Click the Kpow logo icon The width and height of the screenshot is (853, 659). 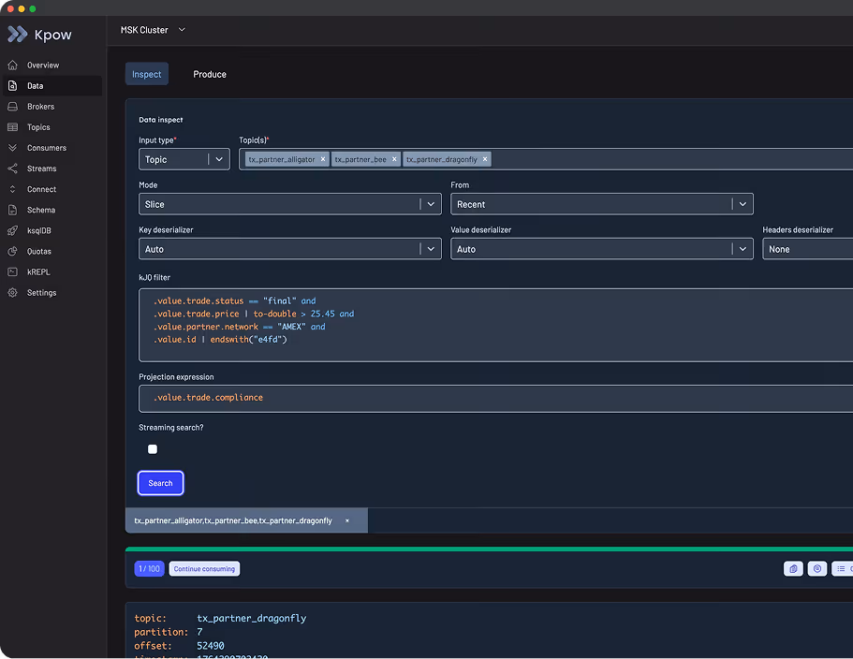point(18,35)
